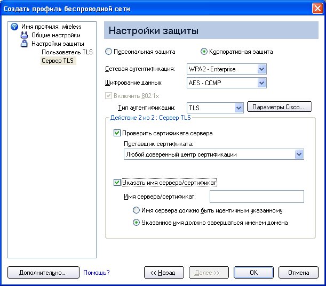326x286 pixels.
Task: Choose Имя сервера должно быть идентичным указанному
Action: coord(136,210)
